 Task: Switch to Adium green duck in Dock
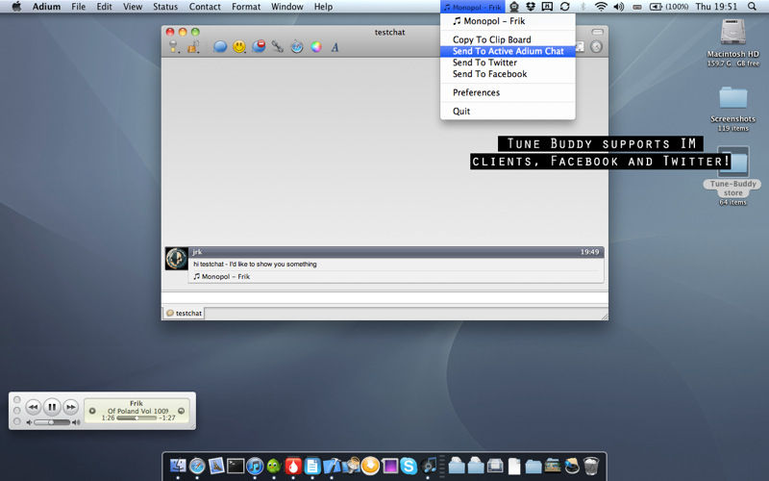[274, 466]
